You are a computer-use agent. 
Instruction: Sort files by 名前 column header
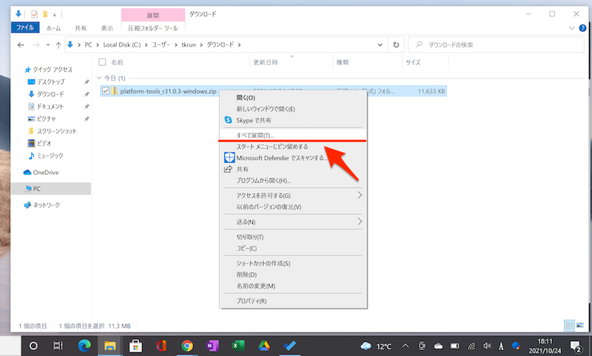[x=117, y=63]
